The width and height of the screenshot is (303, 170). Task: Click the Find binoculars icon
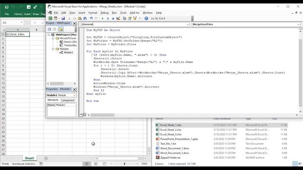(x=85, y=18)
